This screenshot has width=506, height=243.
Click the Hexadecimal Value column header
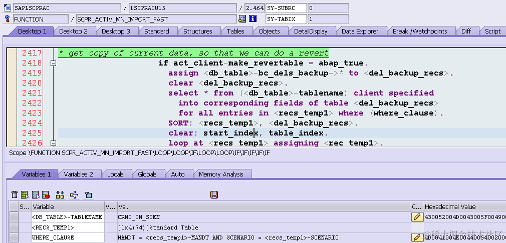point(465,206)
